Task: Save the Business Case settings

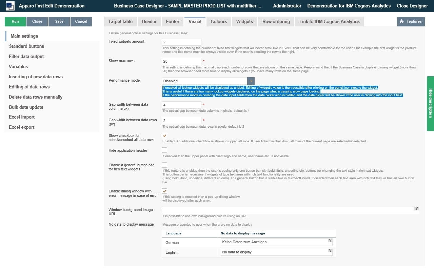Action: [59, 22]
